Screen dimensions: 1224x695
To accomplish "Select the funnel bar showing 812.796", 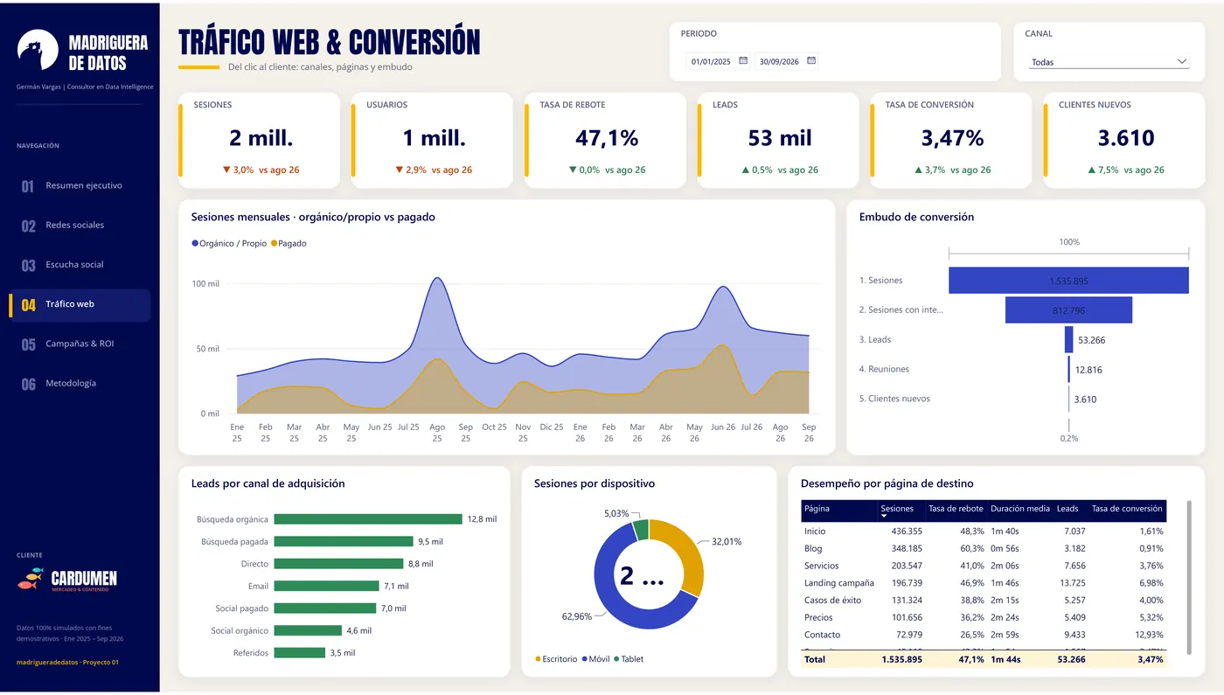I will point(1068,310).
